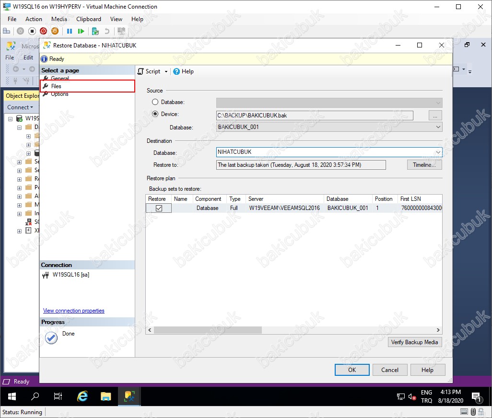
Task: Click the backup sets horizontal scrollbar thumb
Action: point(208,330)
